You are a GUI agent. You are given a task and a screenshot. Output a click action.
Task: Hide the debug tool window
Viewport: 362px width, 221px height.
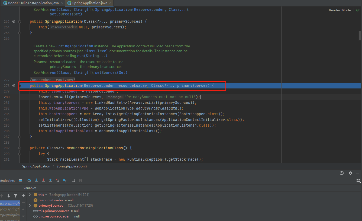click(x=358, y=173)
